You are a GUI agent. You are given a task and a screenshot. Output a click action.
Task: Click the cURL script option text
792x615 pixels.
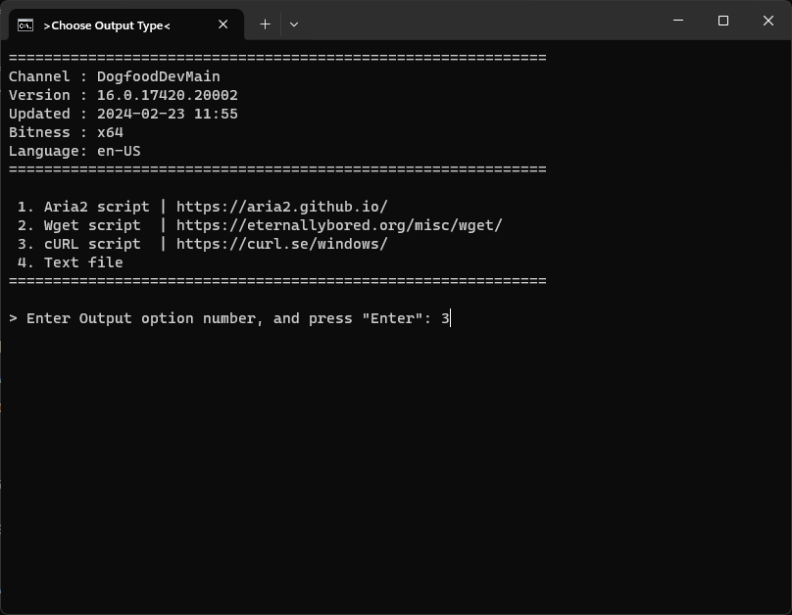pos(92,244)
